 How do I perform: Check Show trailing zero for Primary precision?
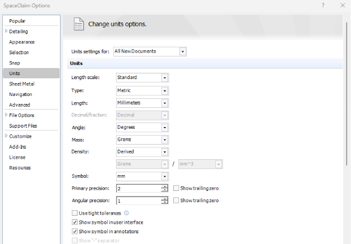(x=176, y=188)
